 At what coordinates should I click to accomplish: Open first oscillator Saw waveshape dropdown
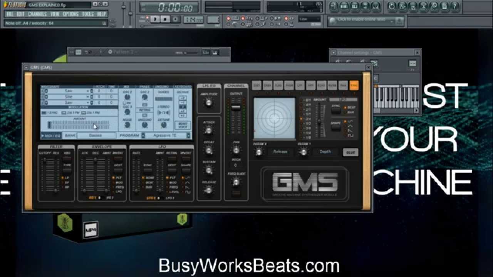point(68,91)
